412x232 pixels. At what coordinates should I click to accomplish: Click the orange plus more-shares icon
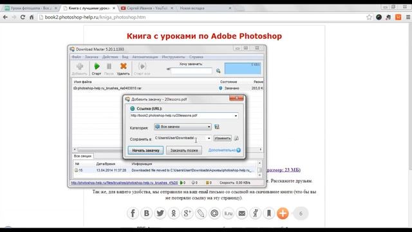(283, 213)
